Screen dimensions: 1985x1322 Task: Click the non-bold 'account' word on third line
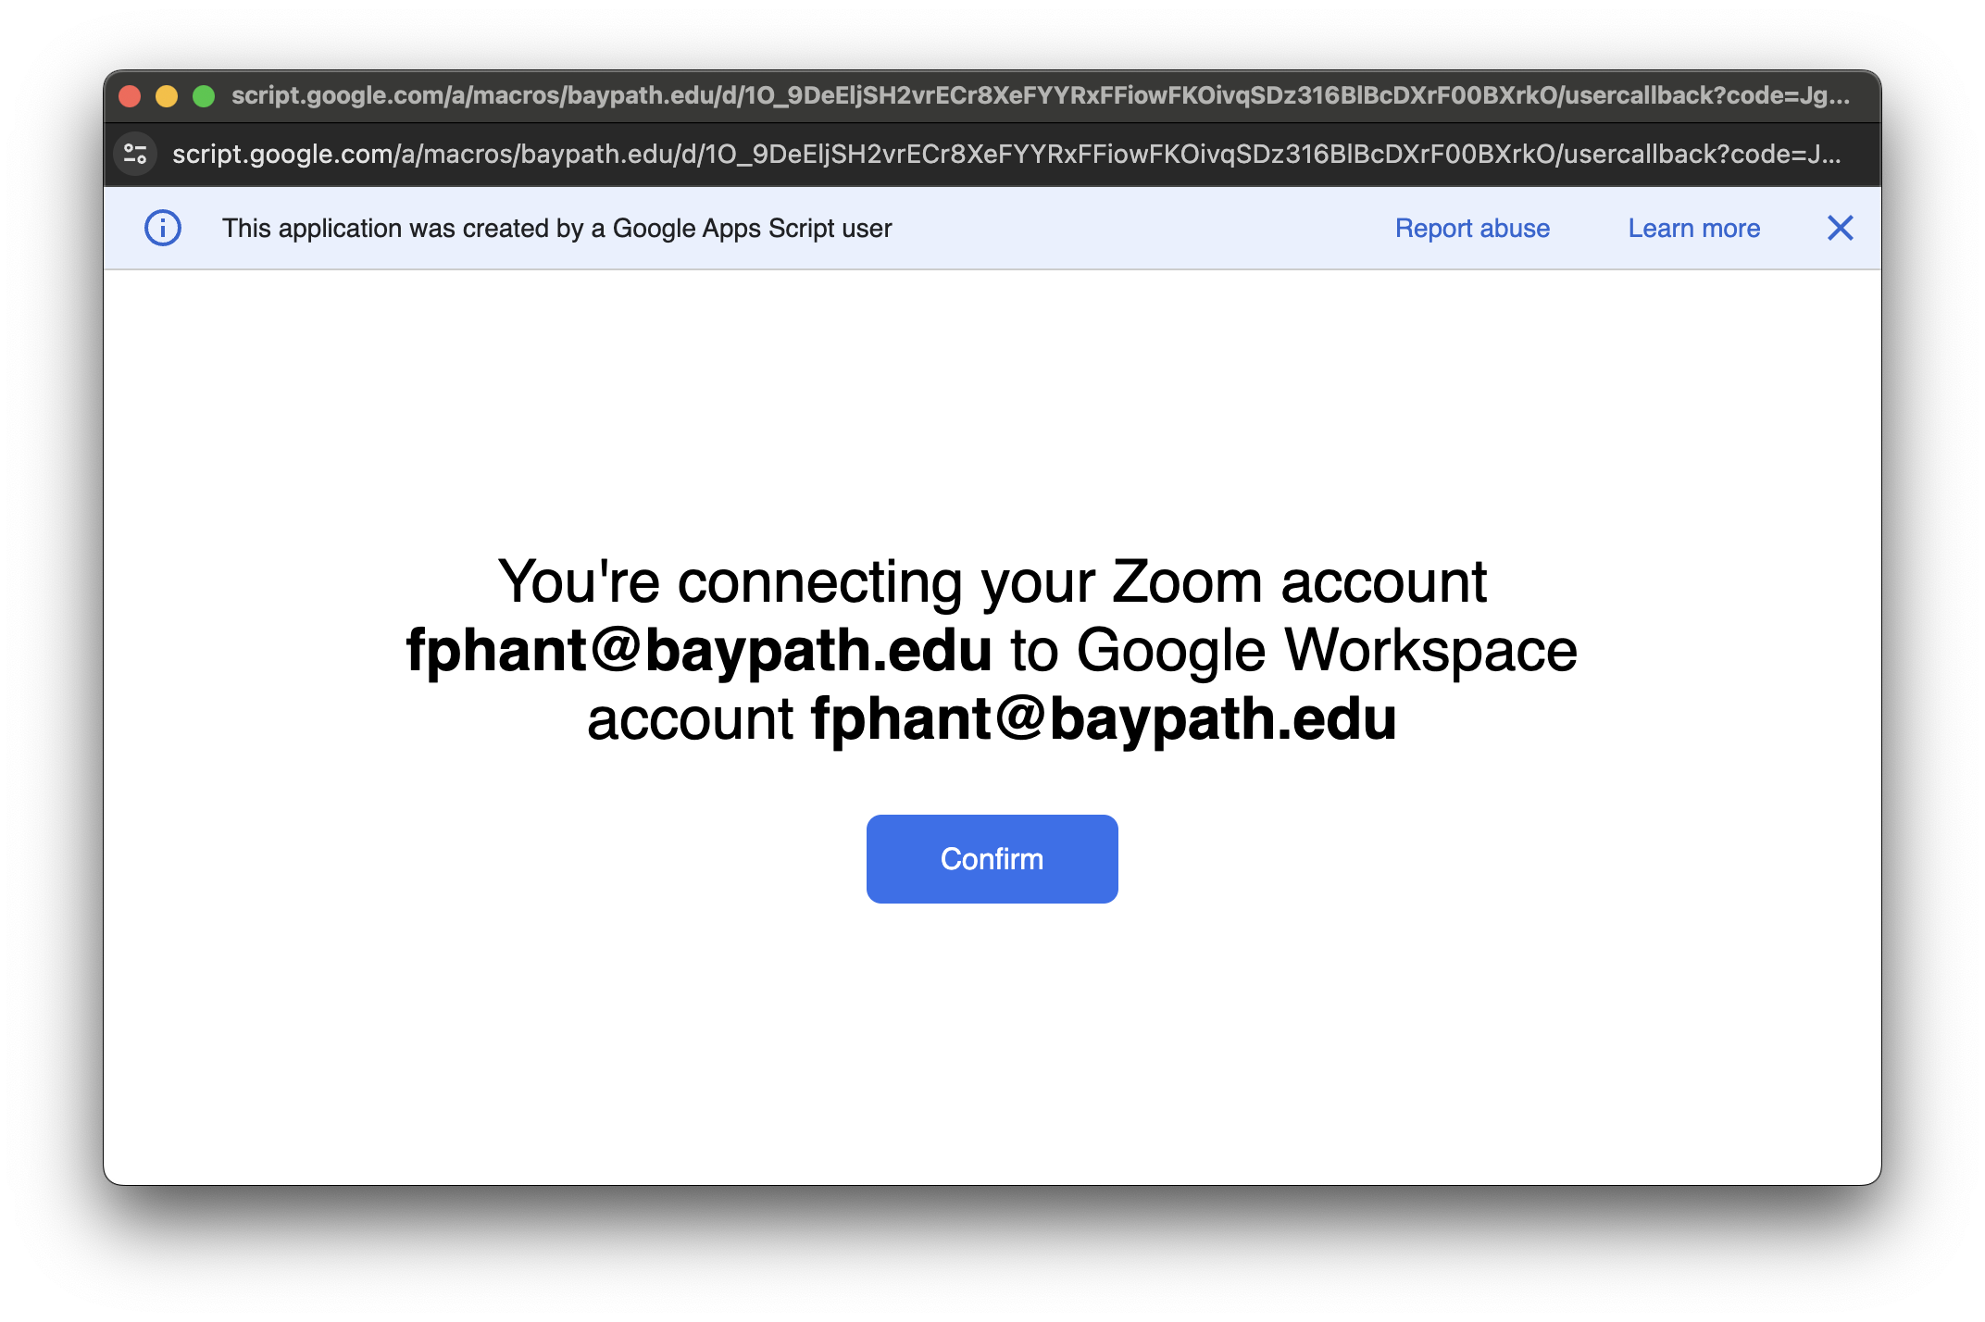click(690, 718)
